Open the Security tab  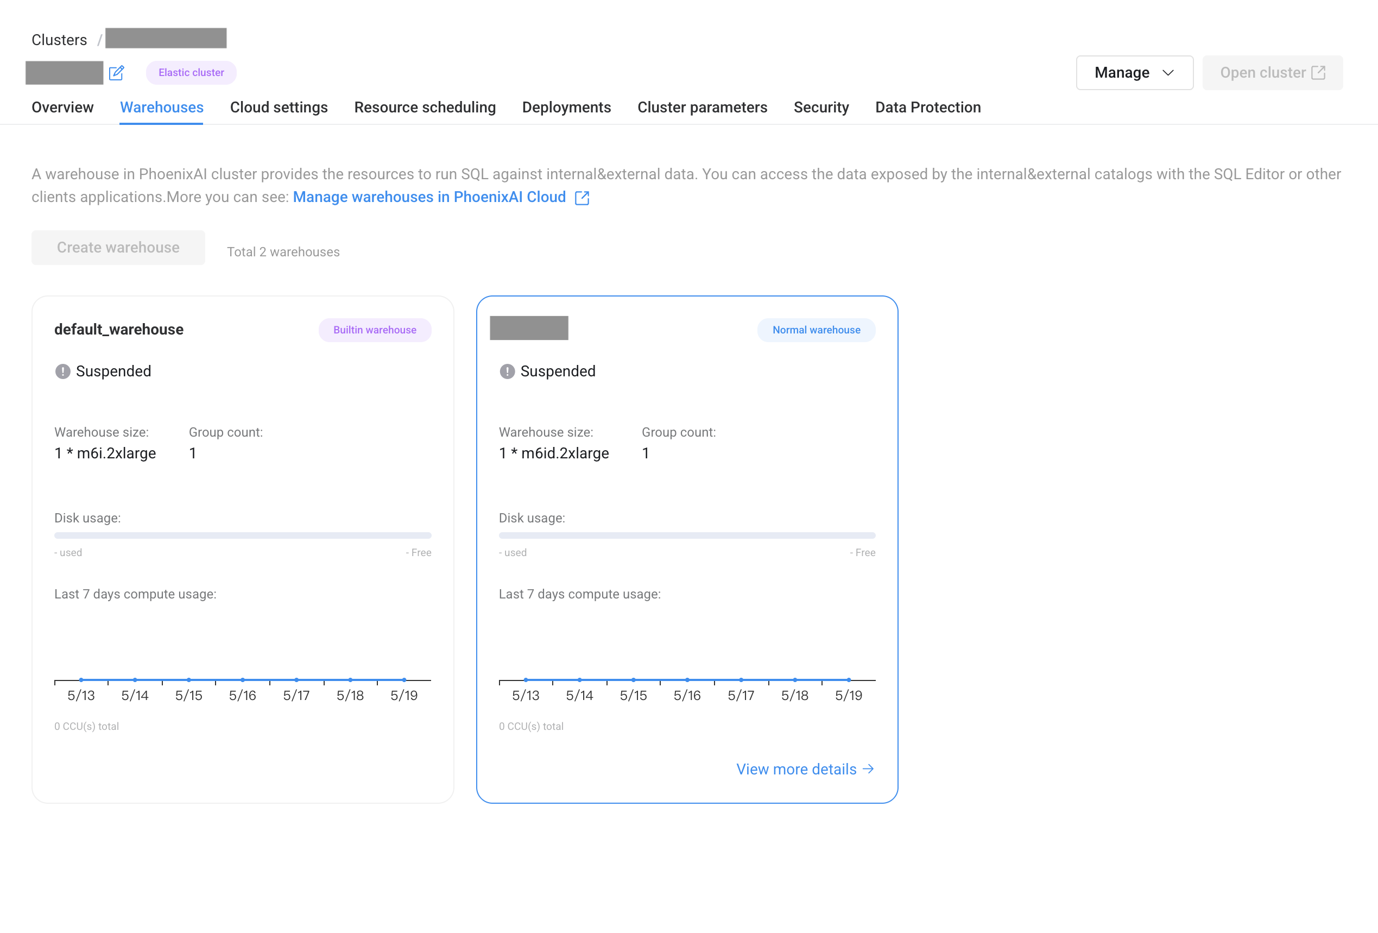click(x=821, y=108)
